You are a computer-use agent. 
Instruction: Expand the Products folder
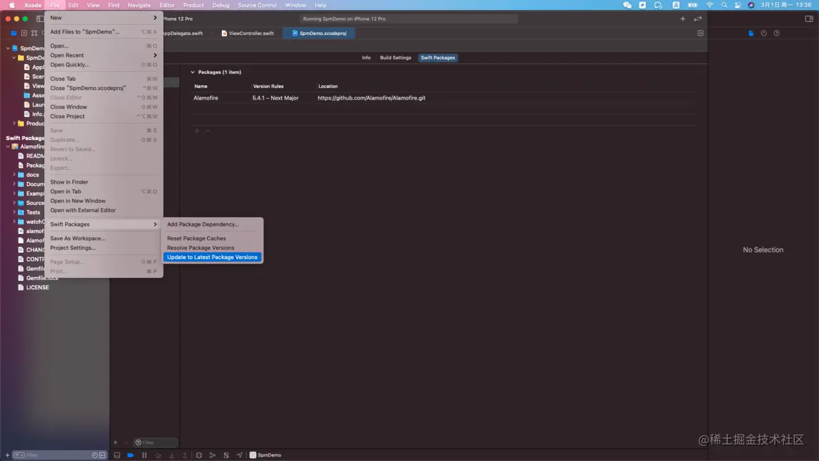pos(14,124)
